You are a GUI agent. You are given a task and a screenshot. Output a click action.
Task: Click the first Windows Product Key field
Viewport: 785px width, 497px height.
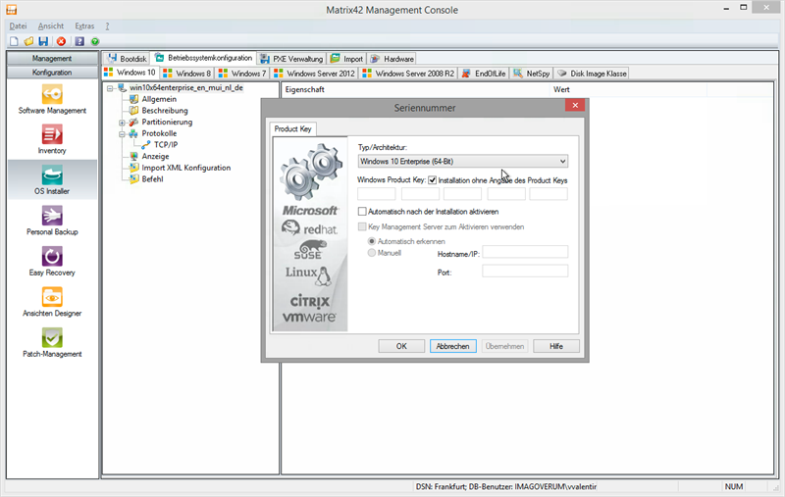pos(377,194)
